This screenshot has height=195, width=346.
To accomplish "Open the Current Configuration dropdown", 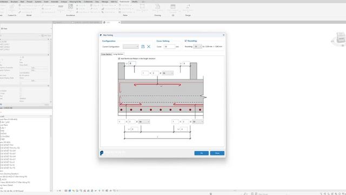I will point(131,47).
